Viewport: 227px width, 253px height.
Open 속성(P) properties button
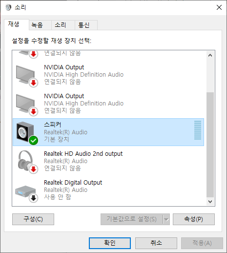(194, 219)
